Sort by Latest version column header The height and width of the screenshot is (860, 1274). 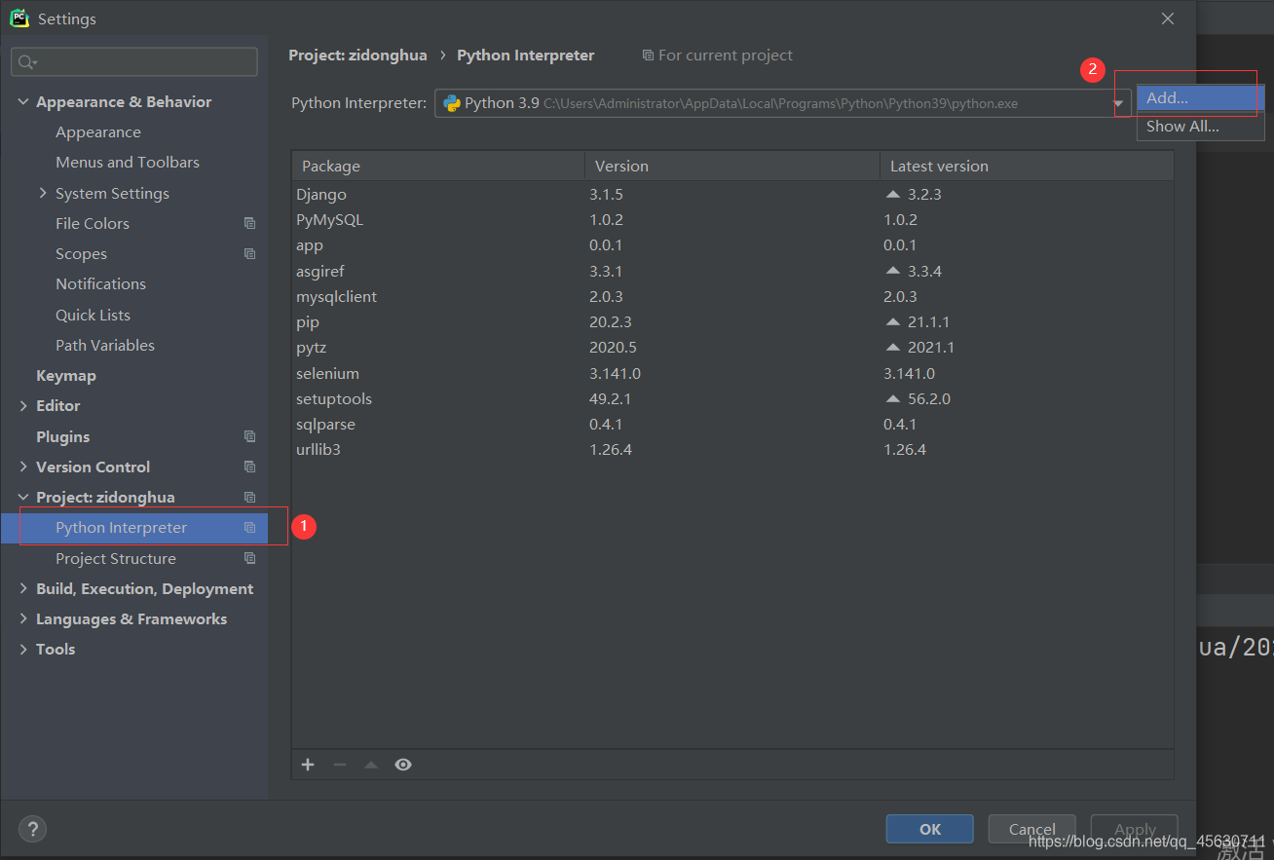[1028, 166]
